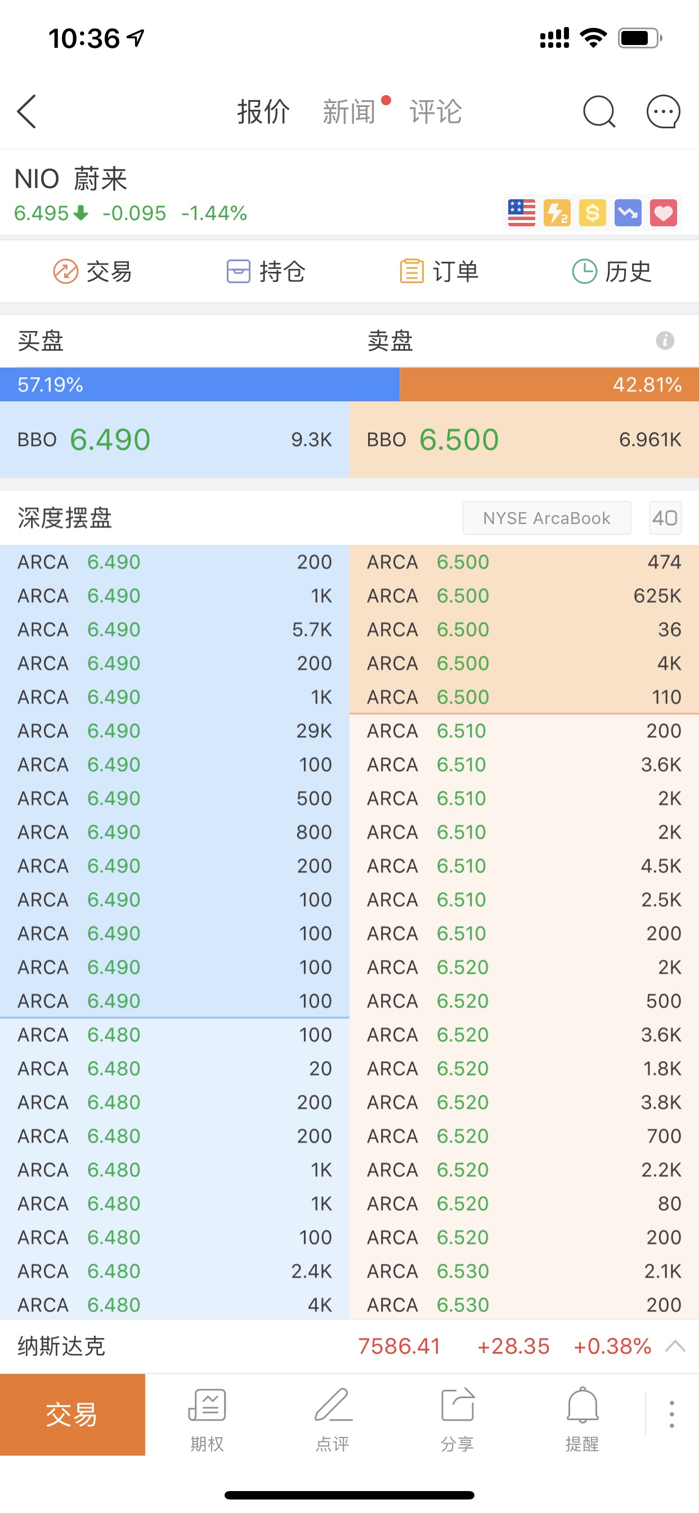Expand the 纳斯达克 index bar chevron
The image size is (699, 1513).
(675, 1346)
